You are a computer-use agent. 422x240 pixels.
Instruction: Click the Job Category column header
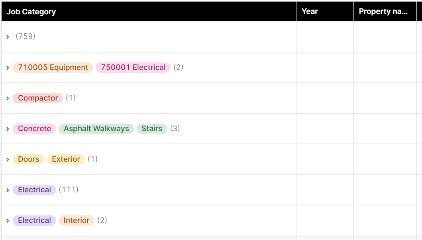click(x=149, y=11)
